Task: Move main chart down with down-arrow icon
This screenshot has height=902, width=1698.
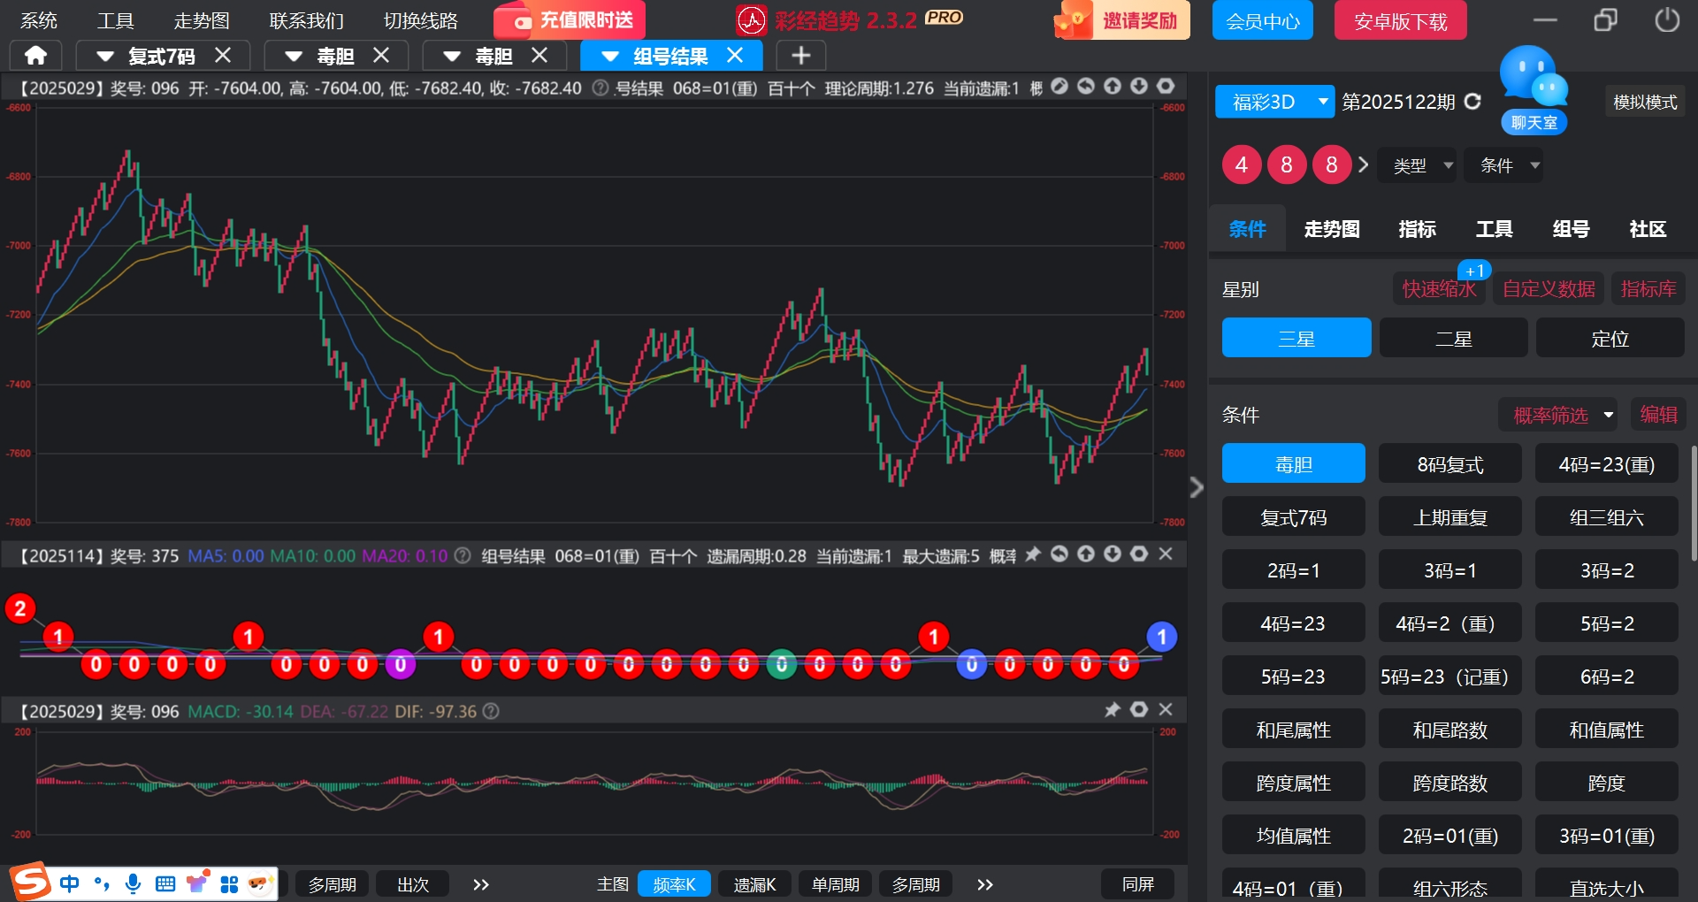Action: pyautogui.click(x=1139, y=87)
